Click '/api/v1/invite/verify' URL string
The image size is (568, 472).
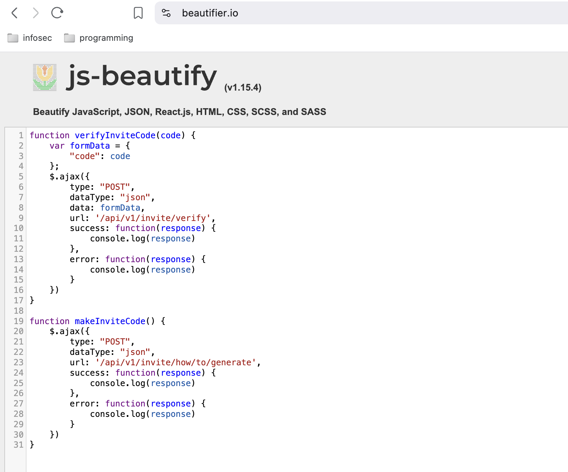tap(153, 218)
